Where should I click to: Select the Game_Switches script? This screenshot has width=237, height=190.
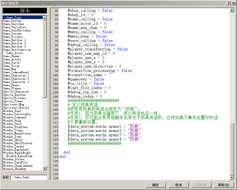click(x=23, y=24)
